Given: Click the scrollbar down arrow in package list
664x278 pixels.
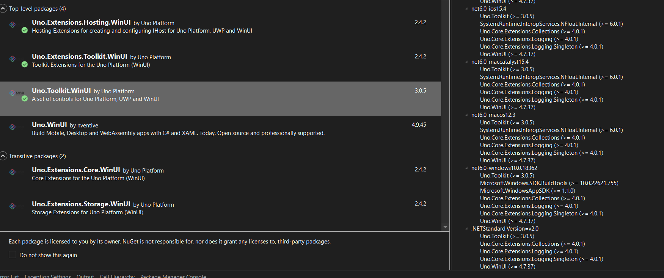Looking at the screenshot, I should (445, 227).
